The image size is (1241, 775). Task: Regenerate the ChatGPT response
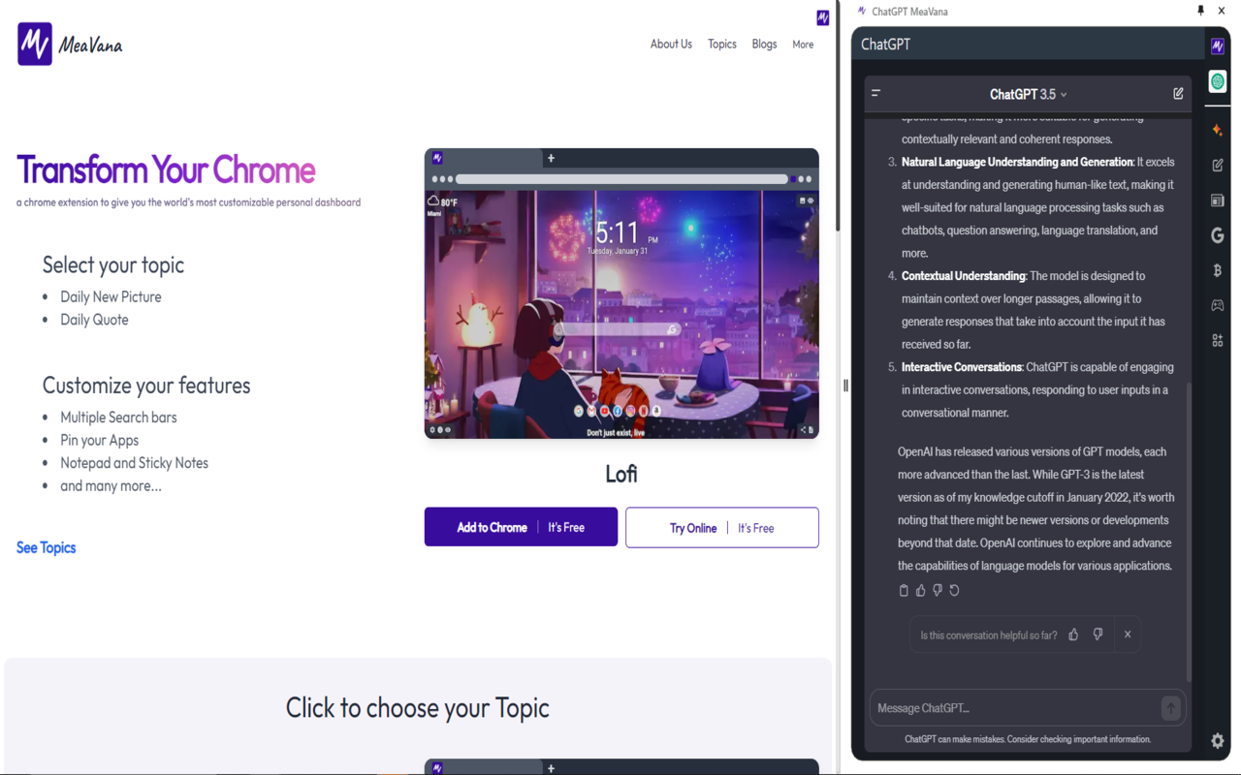[954, 590]
